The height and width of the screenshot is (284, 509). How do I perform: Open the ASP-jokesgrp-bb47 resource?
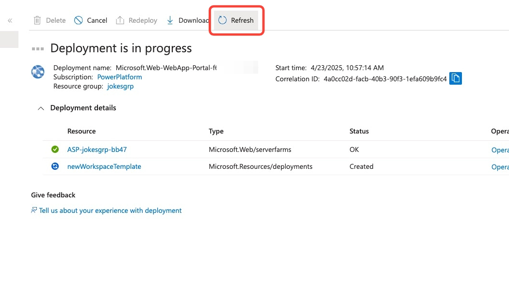point(97,149)
